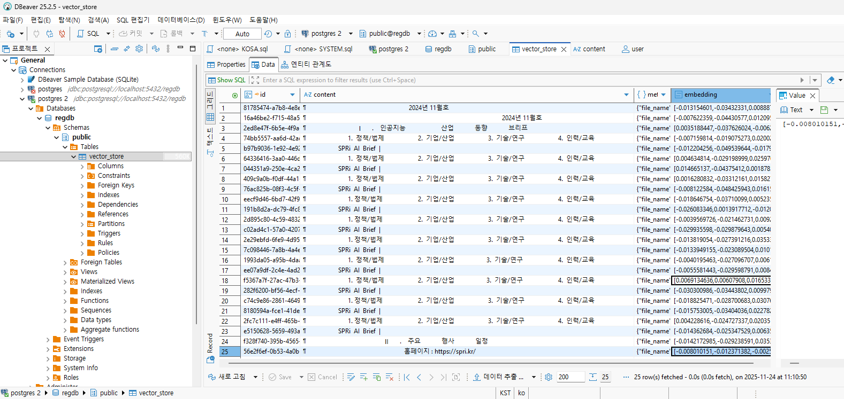Open a new SQL script editor
This screenshot has height=399, width=844.
pos(89,34)
